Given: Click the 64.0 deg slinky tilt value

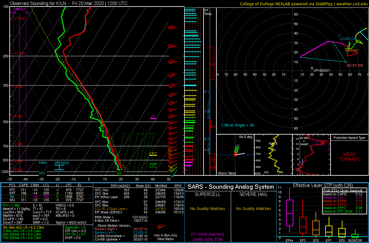Looking at the screenshot, I should tap(245, 137).
